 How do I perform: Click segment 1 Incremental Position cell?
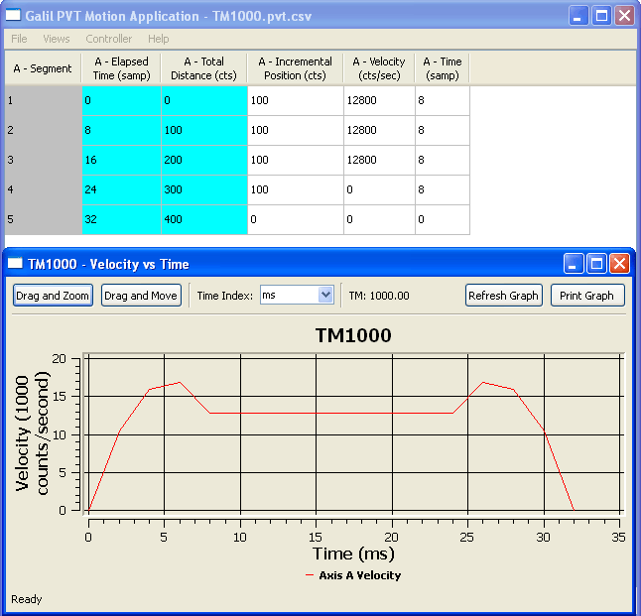pyautogui.click(x=295, y=100)
